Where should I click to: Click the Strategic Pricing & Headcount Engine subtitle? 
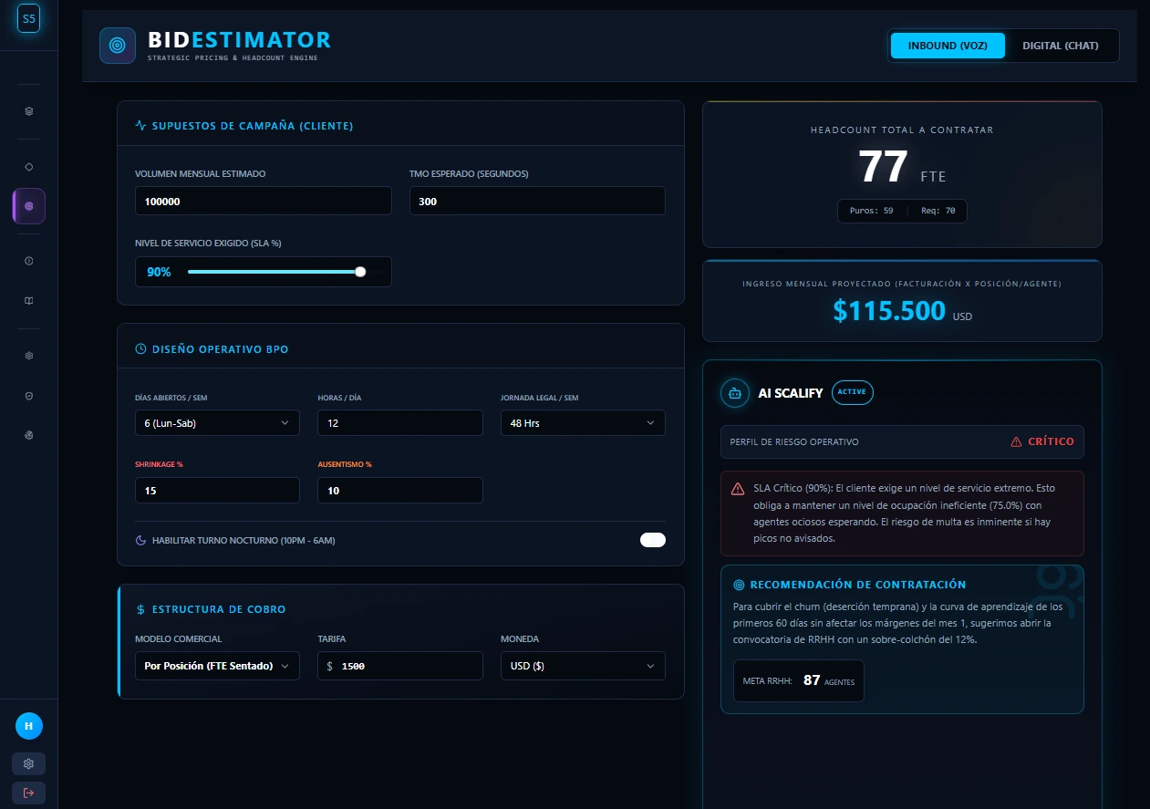(233, 58)
